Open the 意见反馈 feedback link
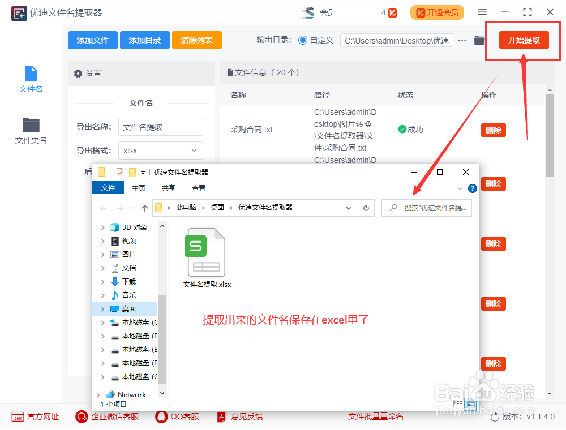The width and height of the screenshot is (566, 430). coord(240,417)
